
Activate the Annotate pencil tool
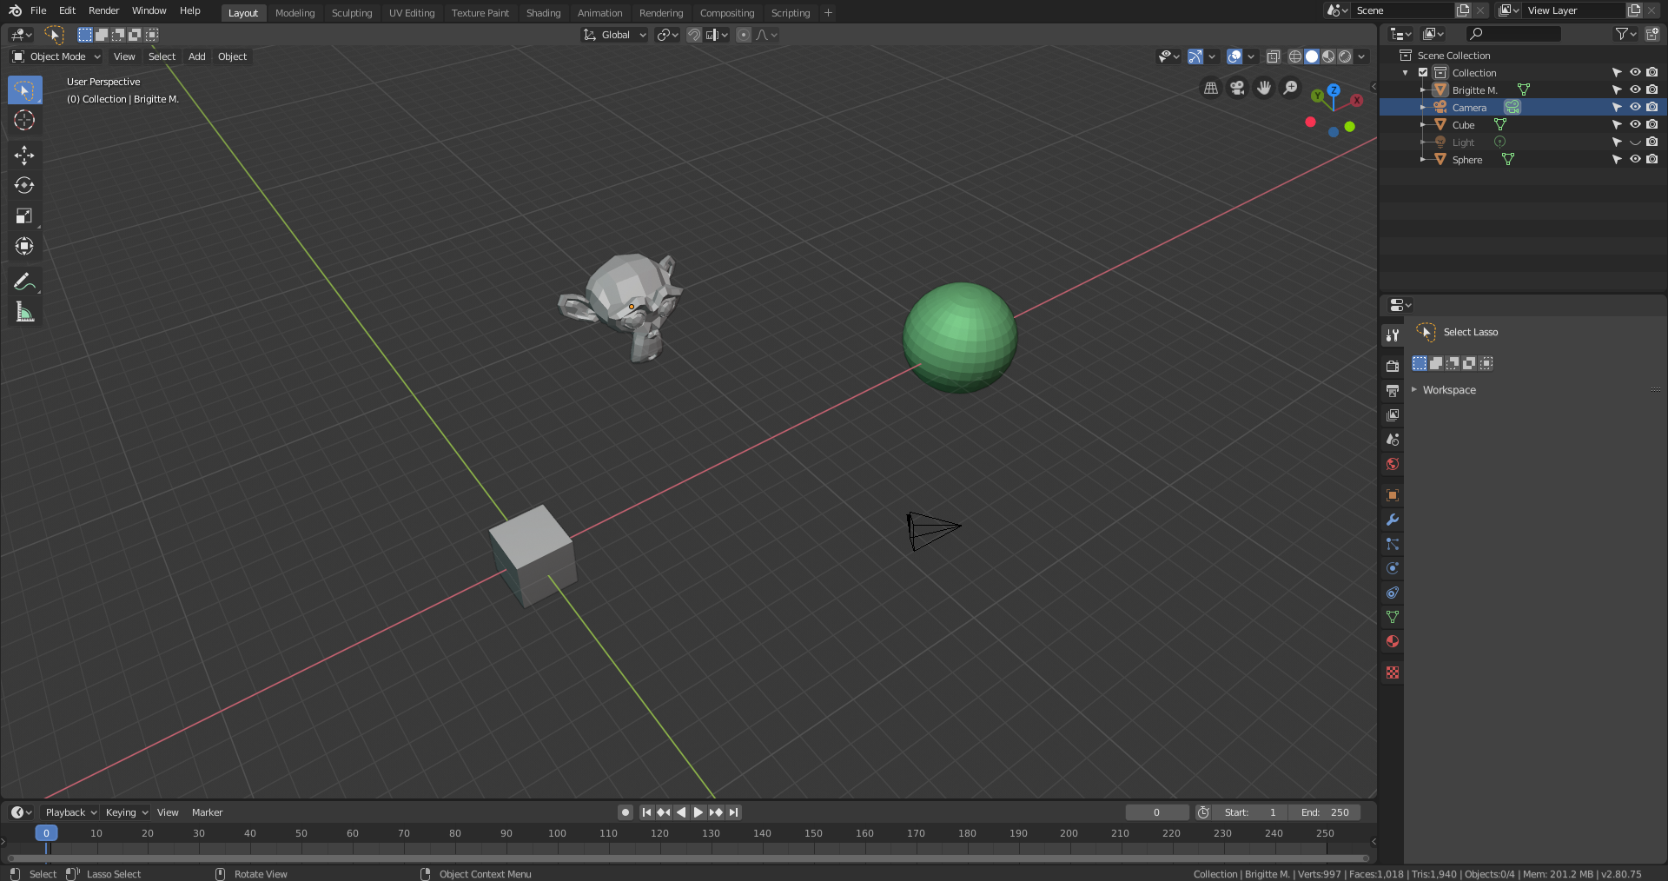click(24, 282)
